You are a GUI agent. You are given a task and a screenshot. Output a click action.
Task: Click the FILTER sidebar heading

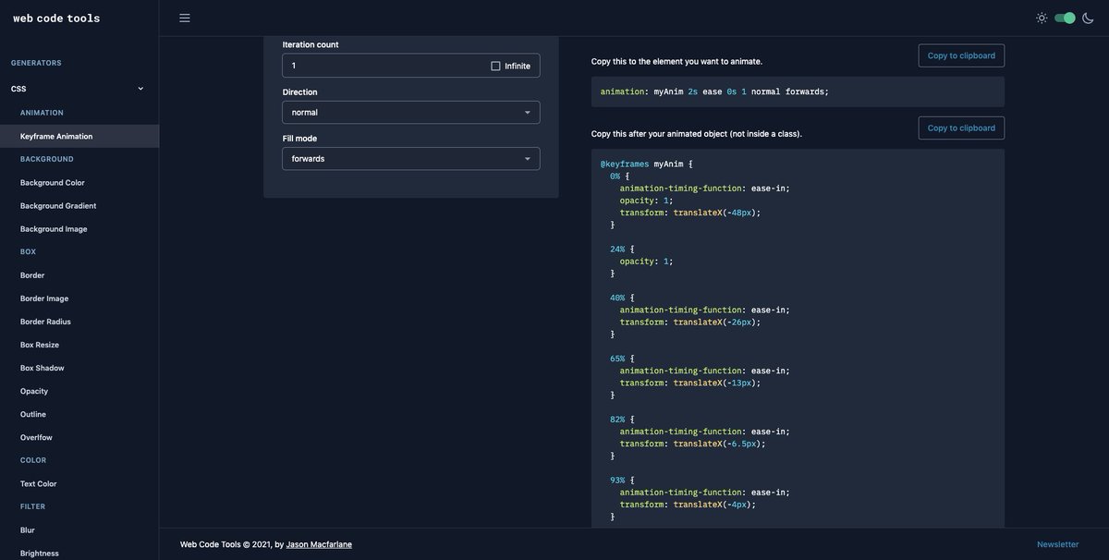(32, 506)
